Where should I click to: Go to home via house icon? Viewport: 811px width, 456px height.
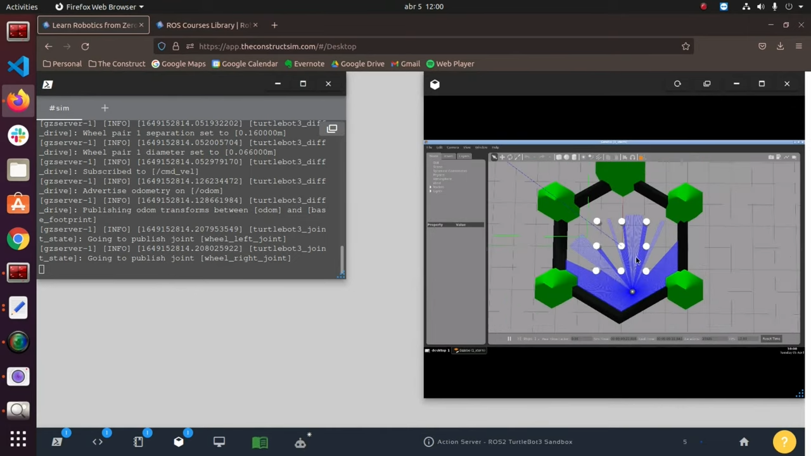pyautogui.click(x=744, y=442)
